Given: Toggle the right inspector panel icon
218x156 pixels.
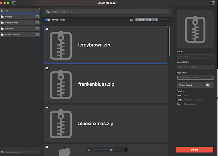Looking at the screenshot, I should click(x=213, y=3).
